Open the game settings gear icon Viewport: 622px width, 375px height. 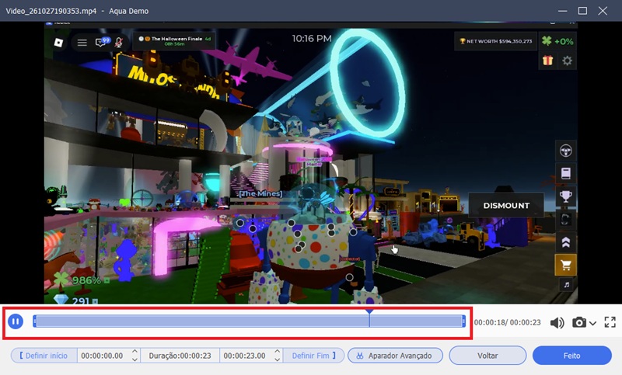(x=568, y=61)
